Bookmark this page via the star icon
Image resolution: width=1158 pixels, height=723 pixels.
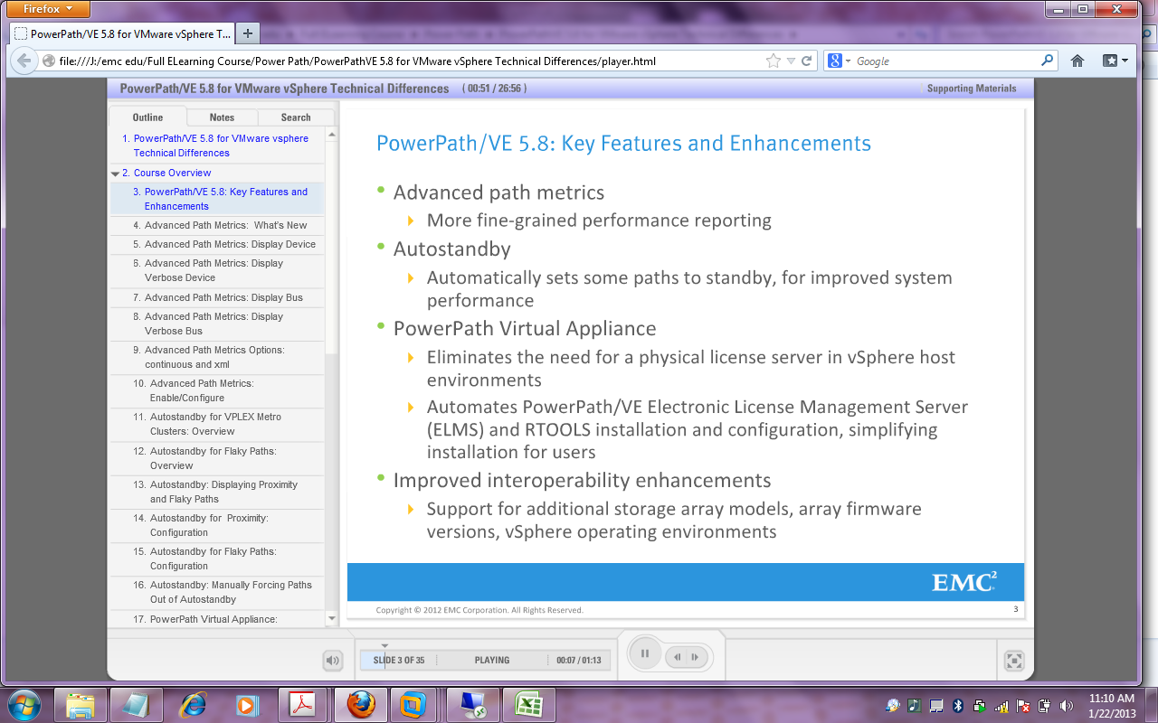(x=772, y=61)
